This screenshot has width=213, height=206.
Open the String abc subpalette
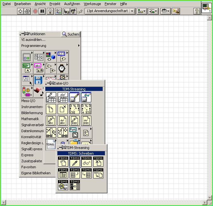tap(39, 68)
